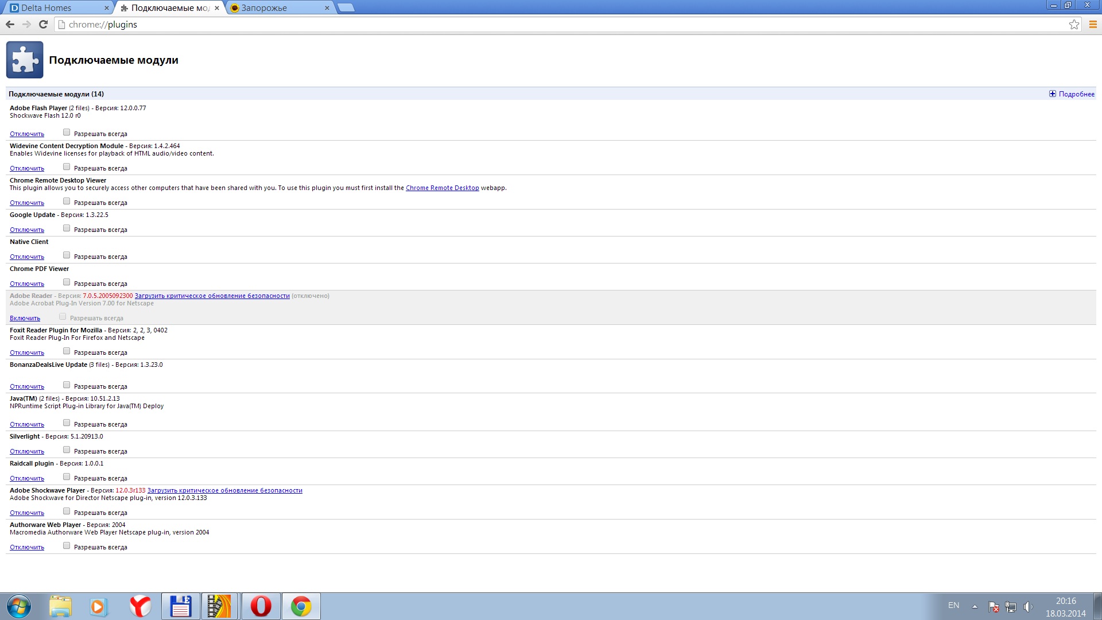Open a new tab
The image size is (1102, 620).
(346, 7)
